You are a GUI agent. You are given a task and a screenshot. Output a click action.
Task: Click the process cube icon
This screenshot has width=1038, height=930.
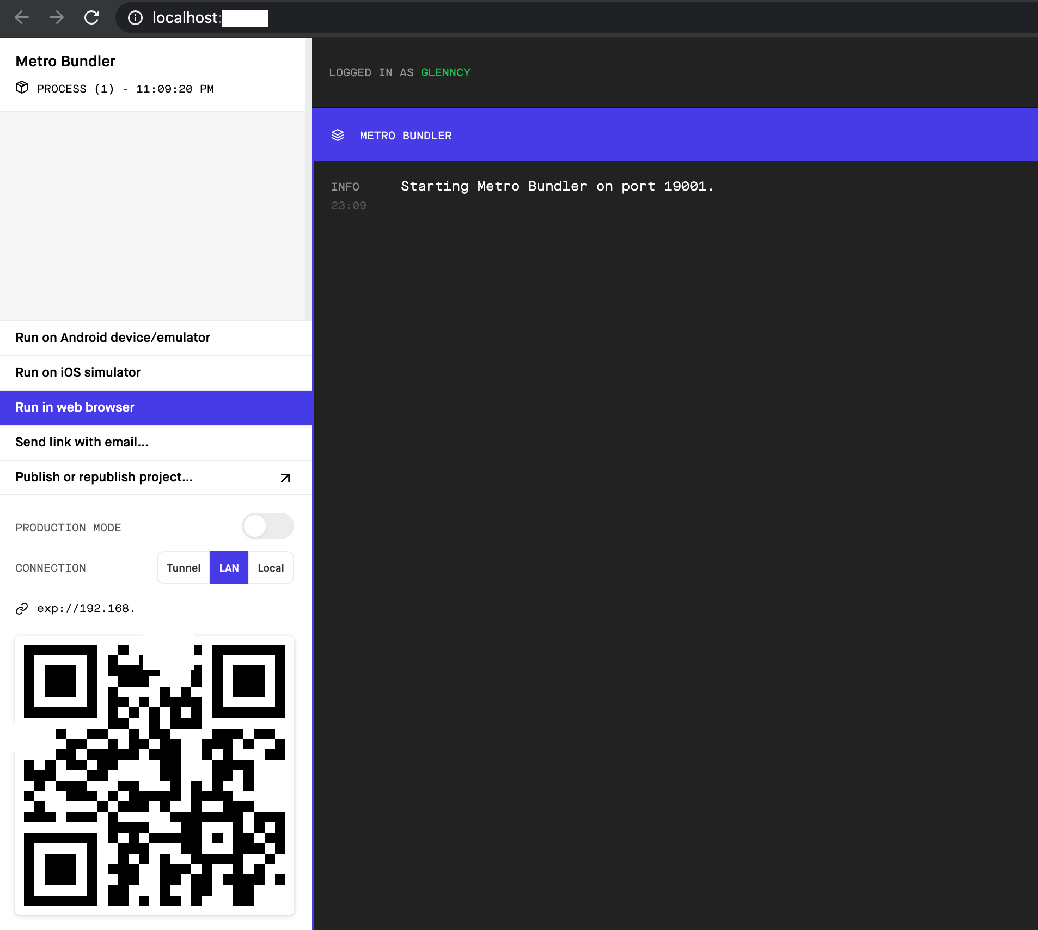click(x=22, y=87)
